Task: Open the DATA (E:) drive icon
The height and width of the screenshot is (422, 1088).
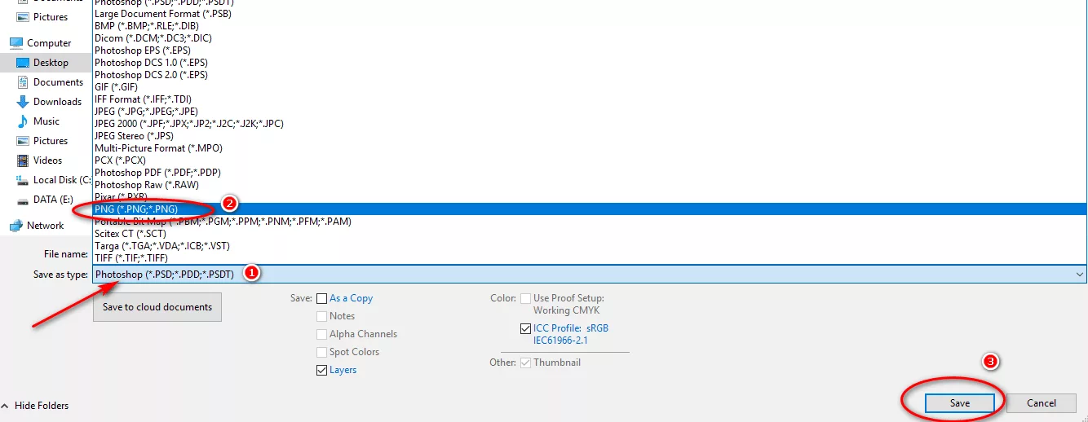Action: 22,200
